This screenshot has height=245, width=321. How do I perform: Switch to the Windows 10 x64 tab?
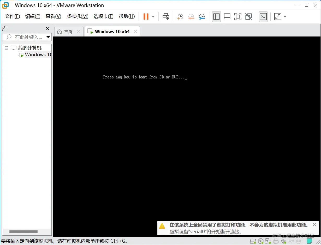point(112,32)
